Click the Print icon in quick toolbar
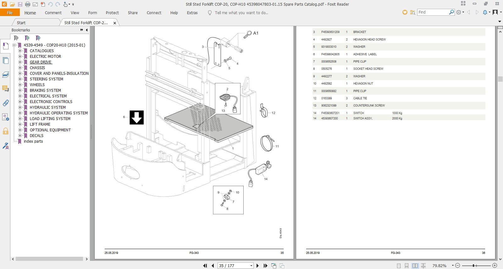Image resolution: width=503 pixels, height=269 pixels. tap(28, 4)
